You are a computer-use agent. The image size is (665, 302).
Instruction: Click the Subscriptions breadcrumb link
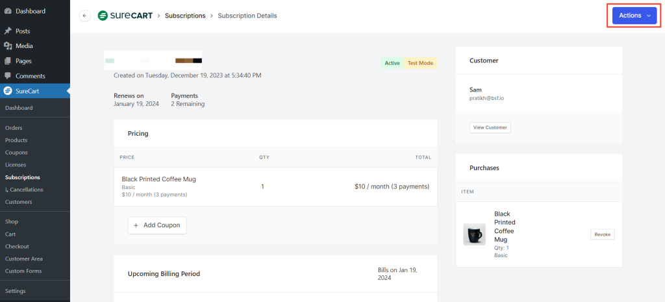point(185,16)
